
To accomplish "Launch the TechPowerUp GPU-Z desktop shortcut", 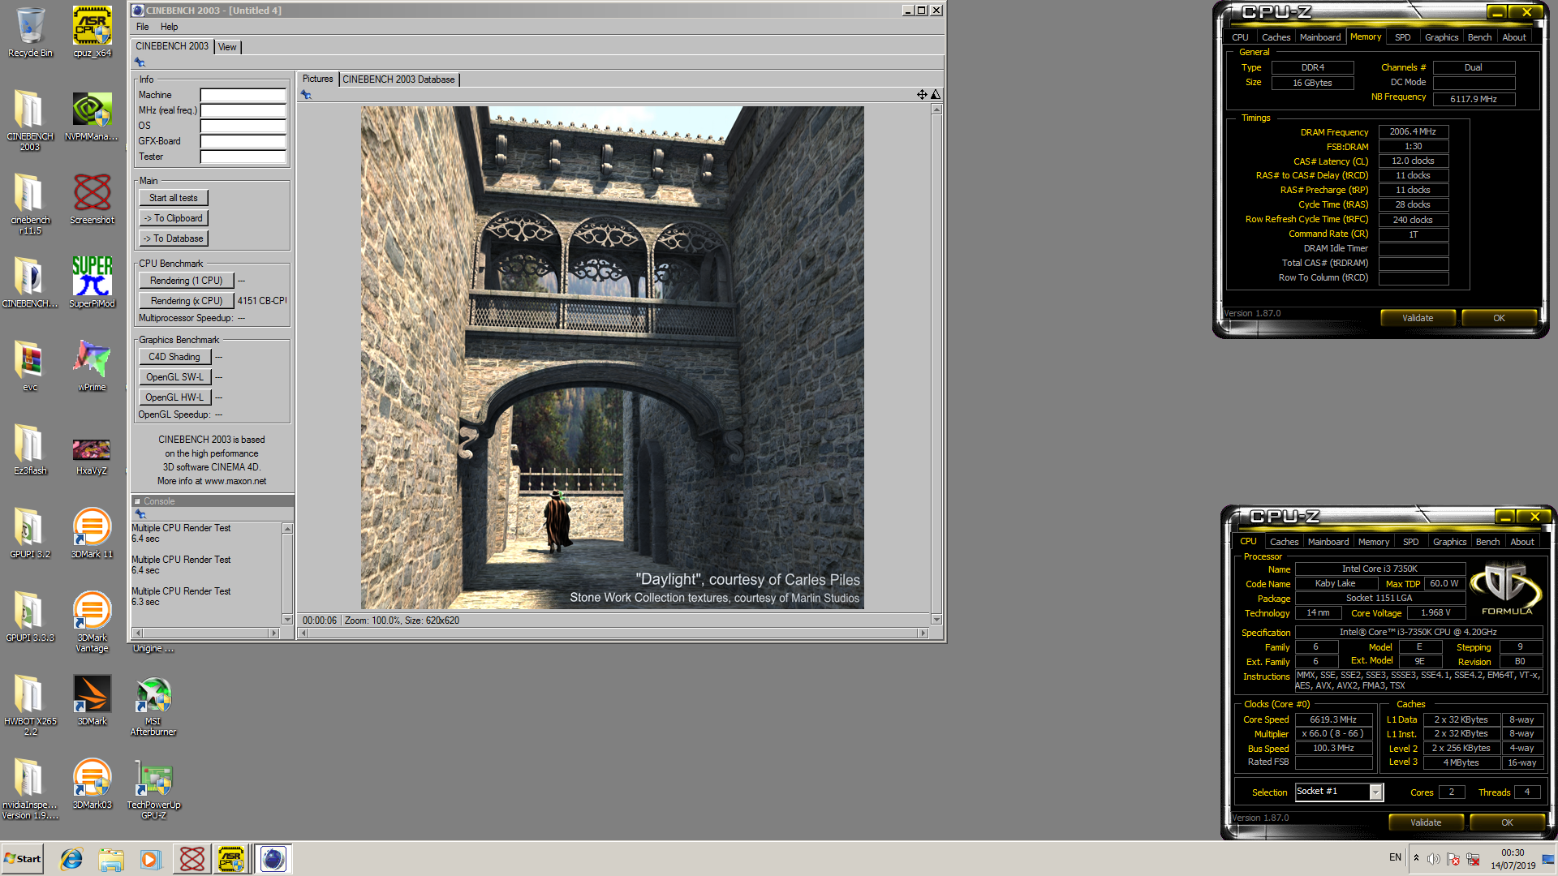I will (x=153, y=789).
